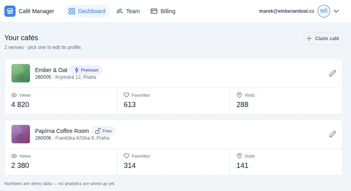Click the address 260005 · Krymská 12, Praha

pos(65,77)
